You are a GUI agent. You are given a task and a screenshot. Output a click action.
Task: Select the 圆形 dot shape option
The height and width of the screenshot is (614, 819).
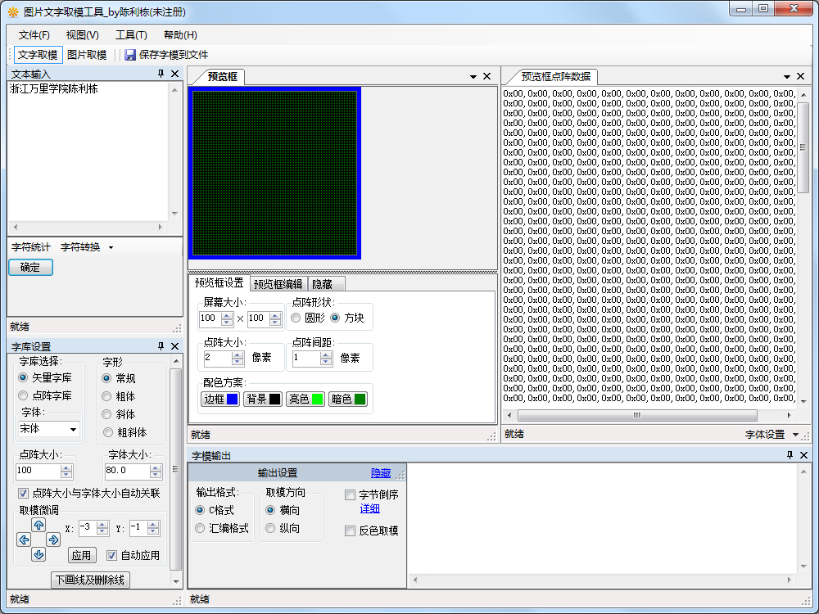click(296, 318)
